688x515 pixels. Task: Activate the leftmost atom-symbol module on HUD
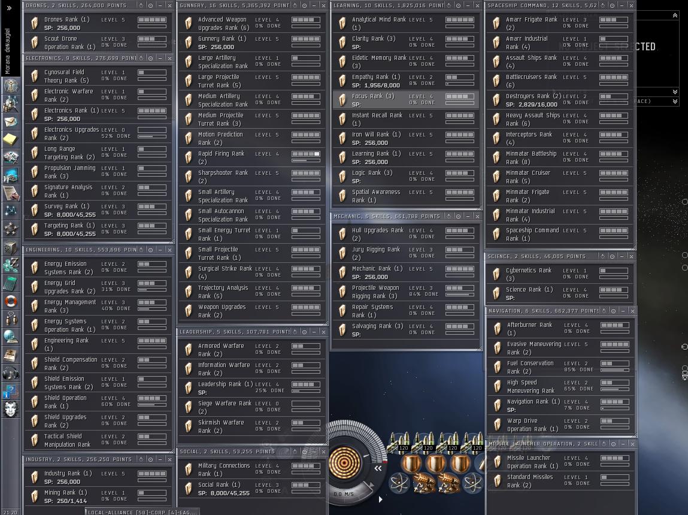399,483
